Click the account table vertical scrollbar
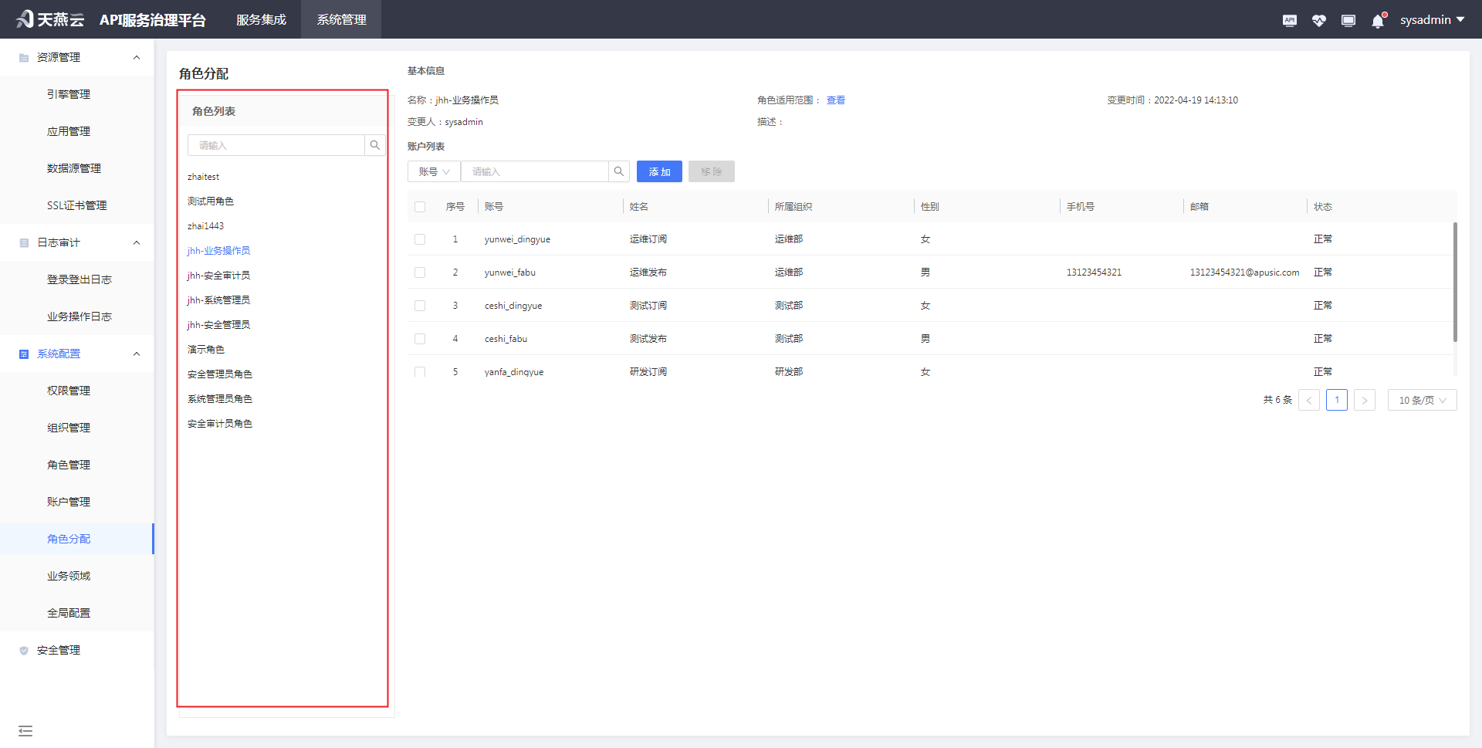Screen dimensions: 1482x748 pos(1455,282)
